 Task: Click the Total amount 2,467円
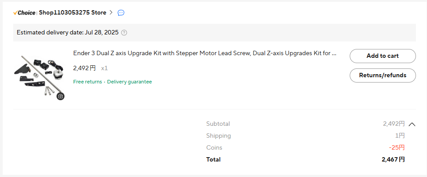393,159
